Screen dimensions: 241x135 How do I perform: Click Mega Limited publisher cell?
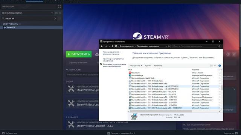(x=197, y=73)
